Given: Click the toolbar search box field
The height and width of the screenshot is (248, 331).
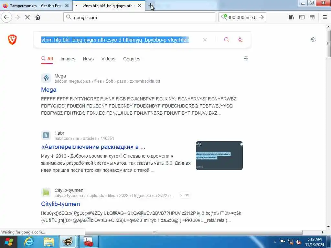Looking at the screenshot, I should pyautogui.click(x=242, y=17).
